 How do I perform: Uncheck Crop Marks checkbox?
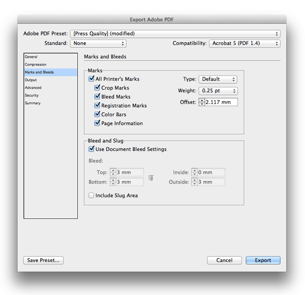coord(97,88)
